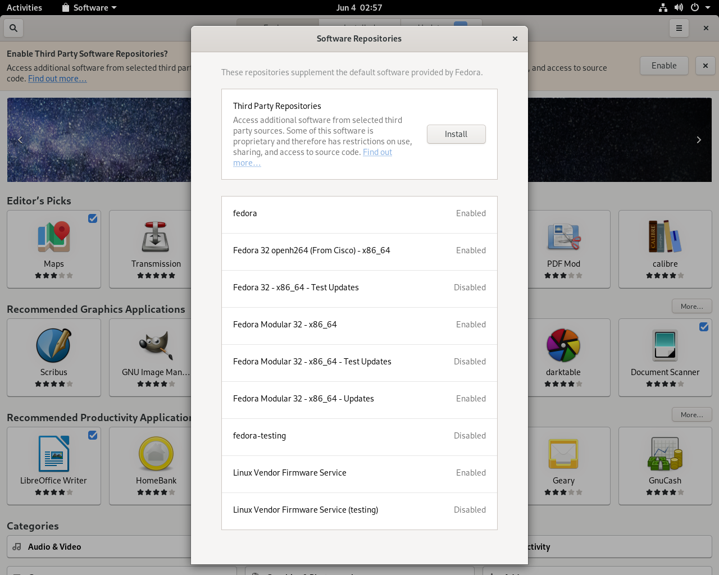Close the Software Repositories dialog
The width and height of the screenshot is (719, 575).
[515, 39]
